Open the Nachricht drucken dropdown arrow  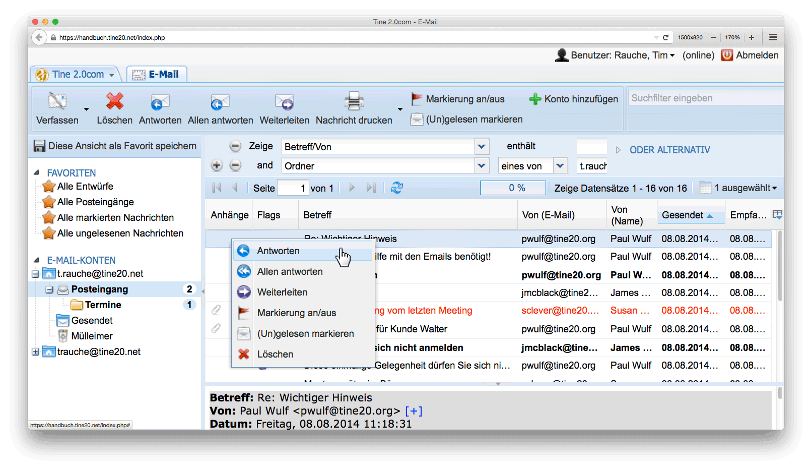click(x=400, y=109)
